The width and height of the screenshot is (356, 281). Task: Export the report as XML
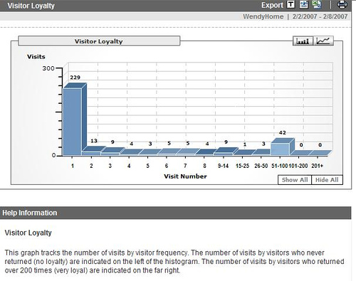coord(303,5)
